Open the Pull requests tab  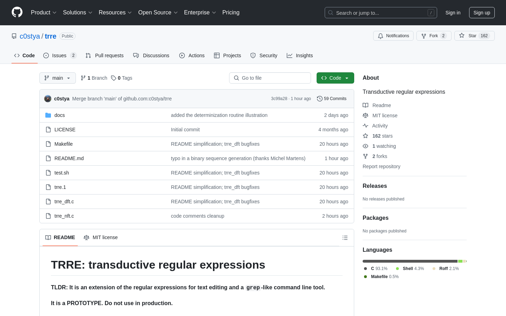pyautogui.click(x=105, y=55)
